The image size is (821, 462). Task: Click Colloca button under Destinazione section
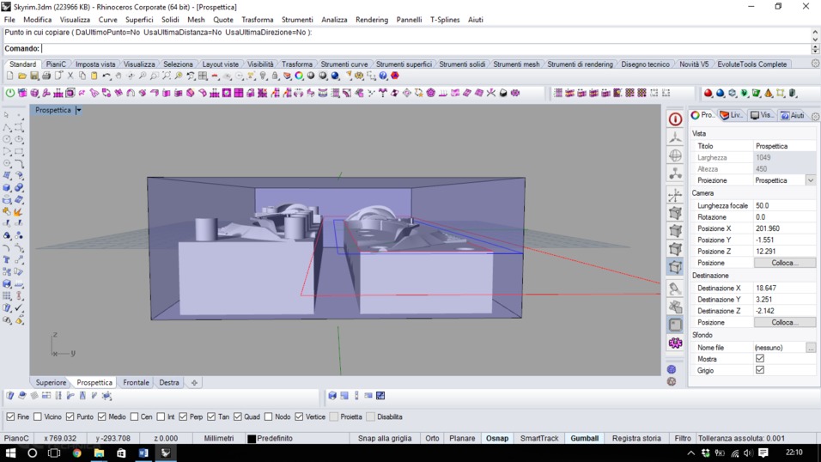pos(784,323)
